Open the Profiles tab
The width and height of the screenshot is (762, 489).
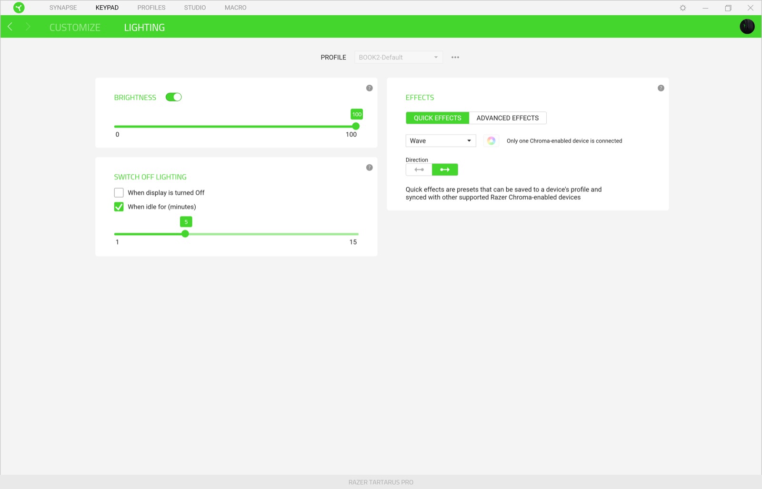(151, 8)
